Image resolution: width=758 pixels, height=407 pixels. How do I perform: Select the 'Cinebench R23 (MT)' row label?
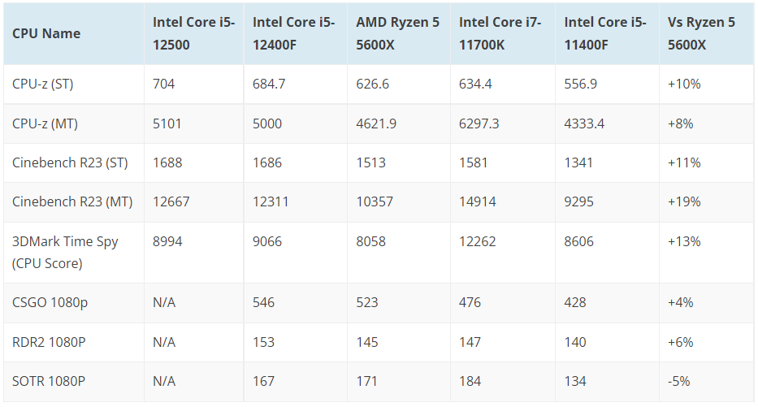72,202
